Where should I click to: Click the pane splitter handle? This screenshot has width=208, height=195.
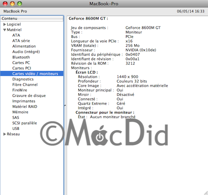[65, 105]
